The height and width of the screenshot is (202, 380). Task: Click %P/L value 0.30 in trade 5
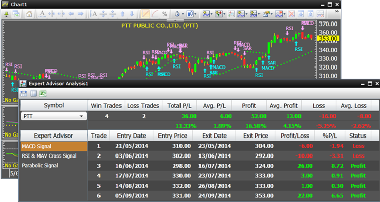tap(337, 186)
